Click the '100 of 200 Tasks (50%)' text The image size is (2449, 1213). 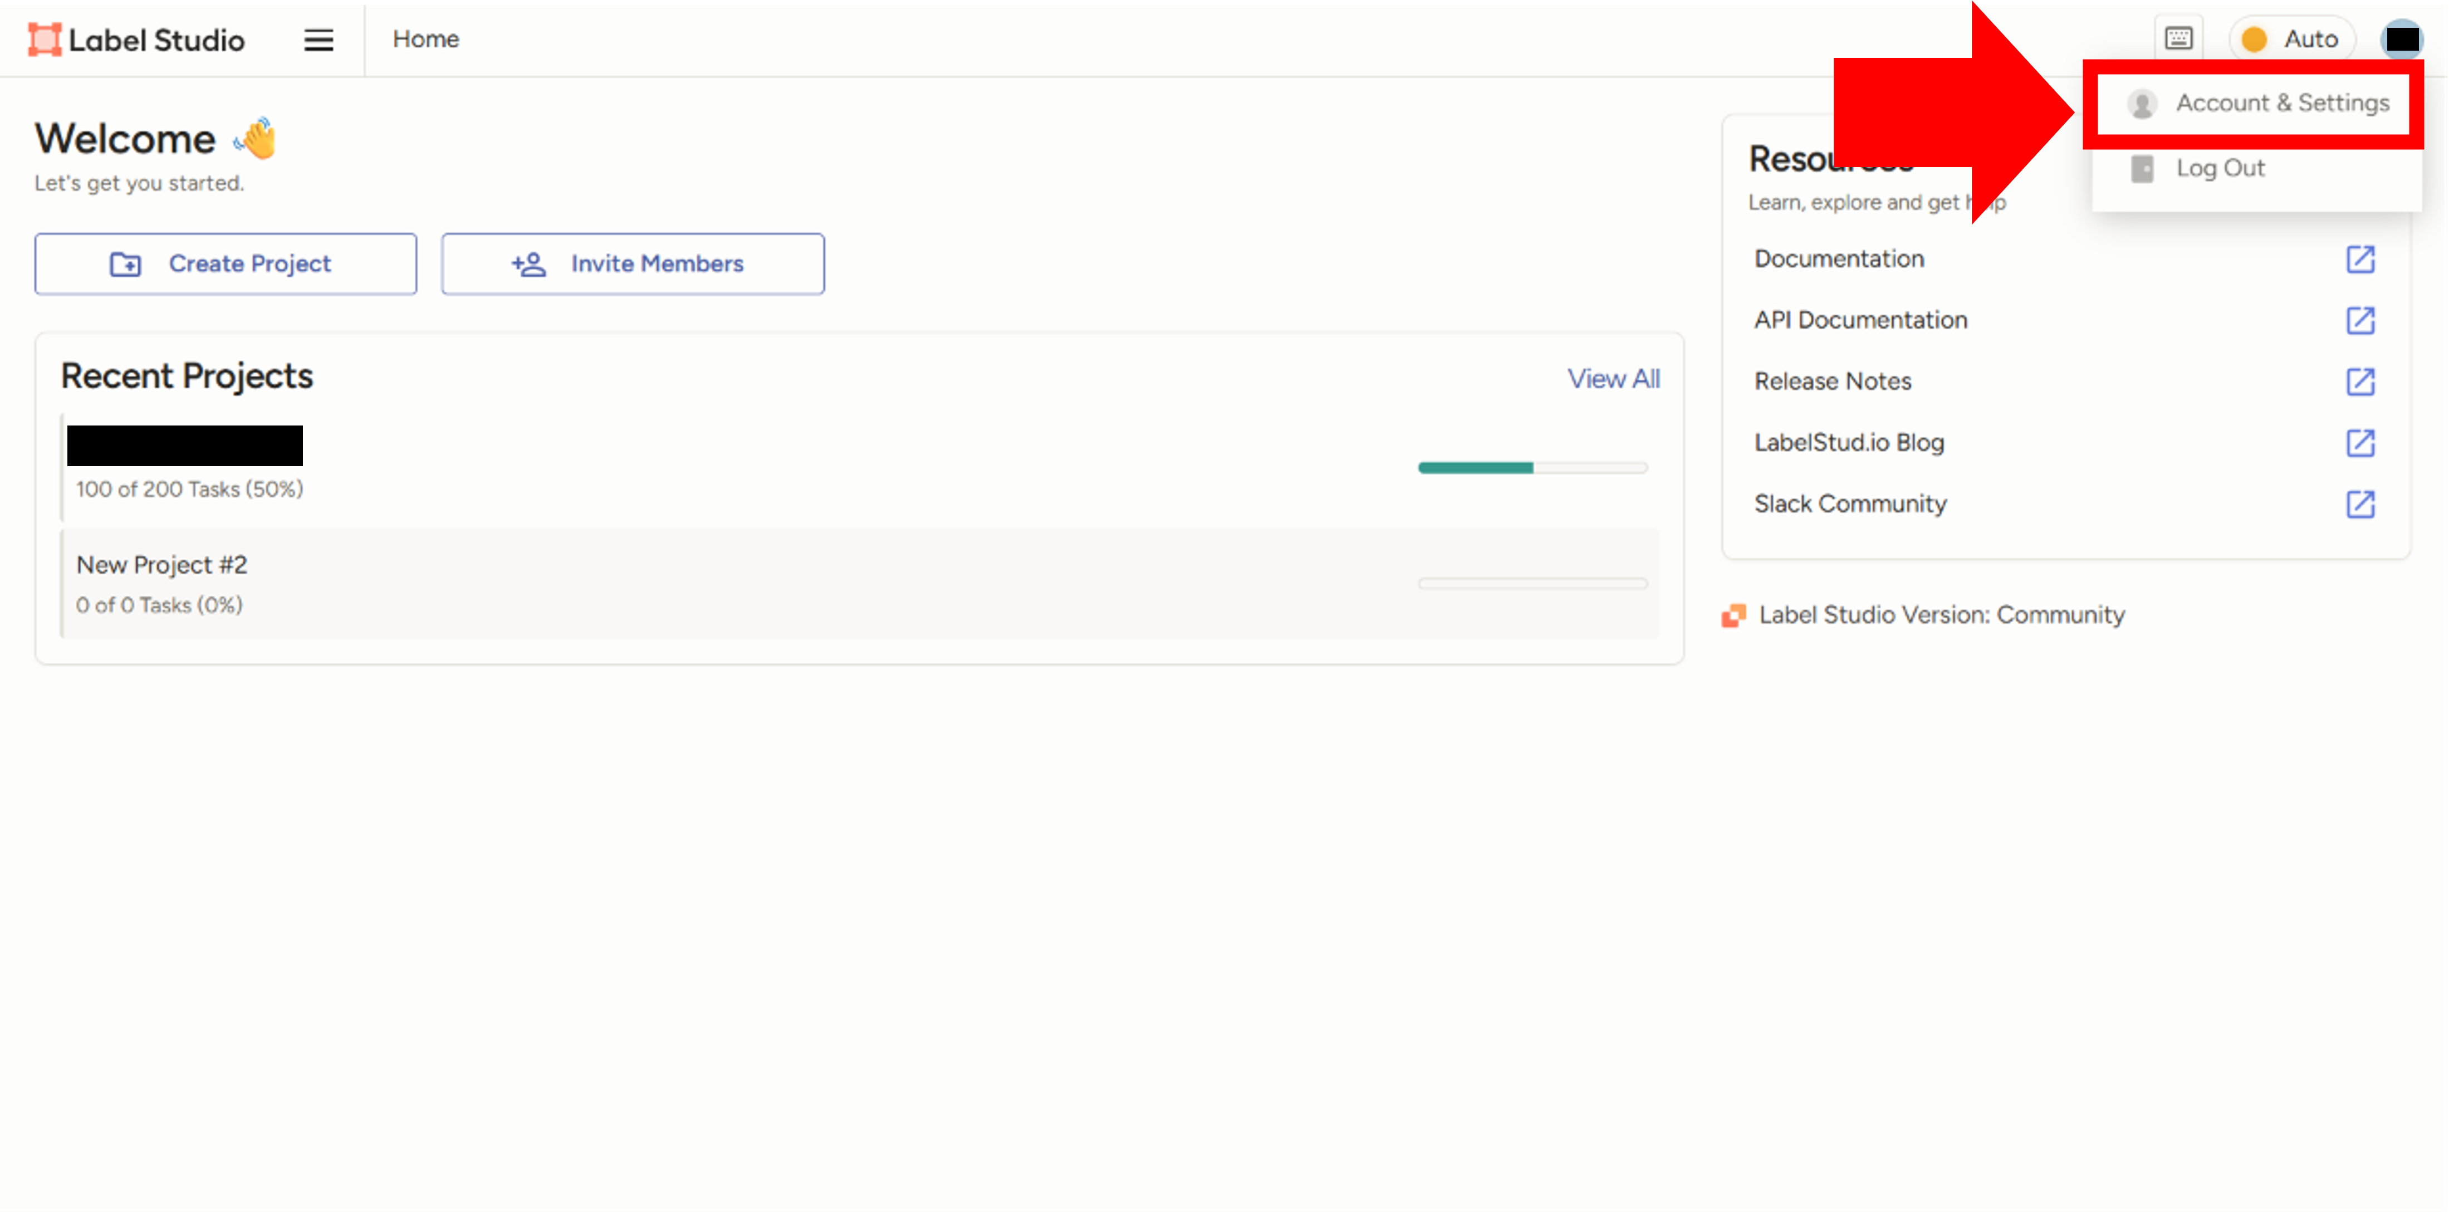point(189,490)
